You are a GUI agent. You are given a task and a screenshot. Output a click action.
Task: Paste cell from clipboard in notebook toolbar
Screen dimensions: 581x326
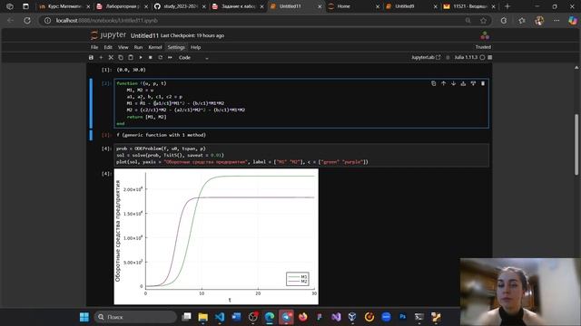(131, 58)
